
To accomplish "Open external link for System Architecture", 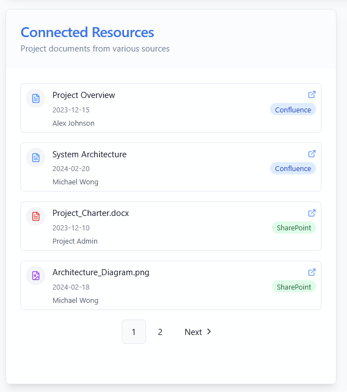I will click(x=312, y=154).
